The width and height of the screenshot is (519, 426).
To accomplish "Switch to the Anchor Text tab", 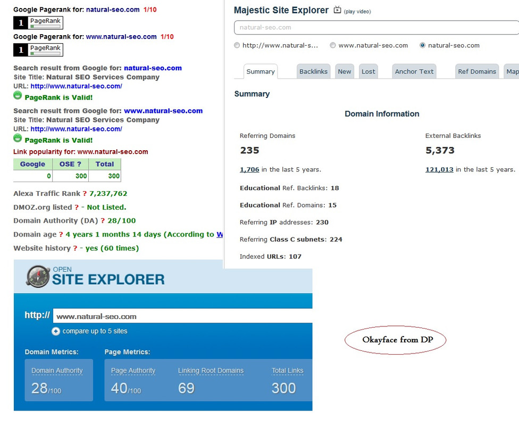I will [x=414, y=71].
